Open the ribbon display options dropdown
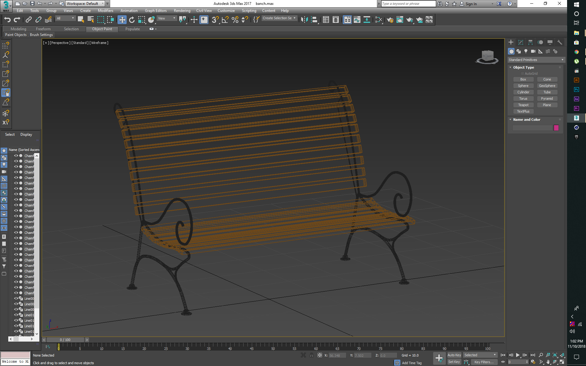The height and width of the screenshot is (366, 586). [x=156, y=29]
